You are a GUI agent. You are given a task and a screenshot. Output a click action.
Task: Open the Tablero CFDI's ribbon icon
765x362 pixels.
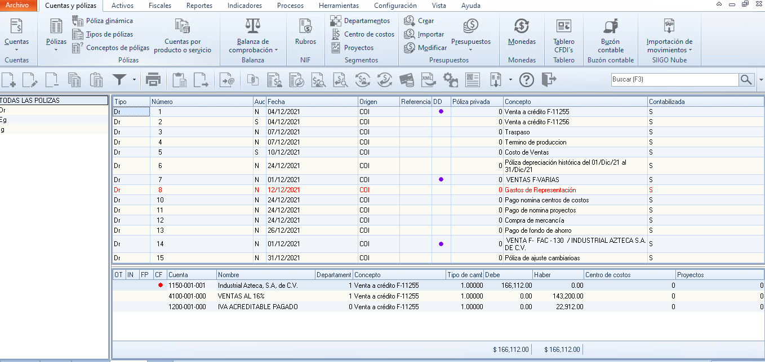[564, 26]
